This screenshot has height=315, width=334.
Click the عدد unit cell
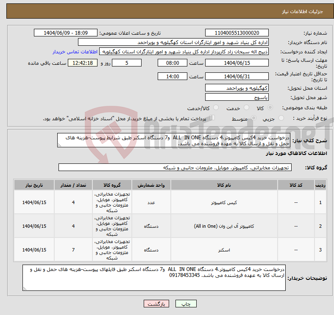click(x=151, y=202)
